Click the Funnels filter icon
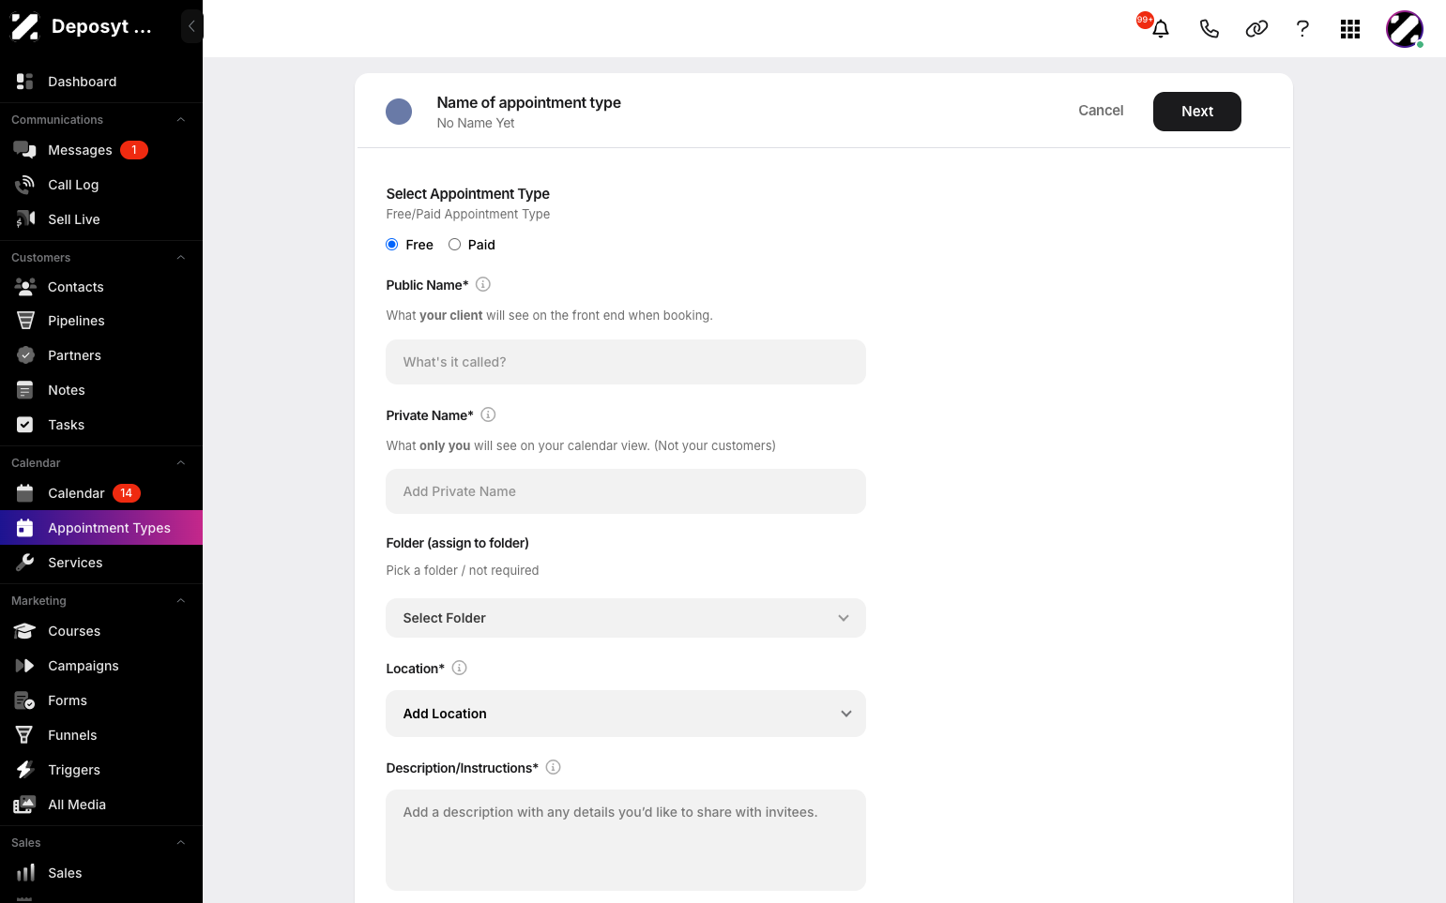Screen dimensions: 1446x903 point(25,735)
